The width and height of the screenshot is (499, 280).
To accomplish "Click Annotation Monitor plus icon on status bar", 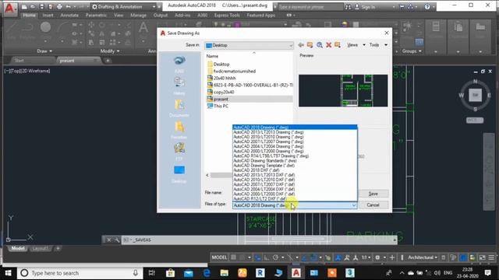I will (392, 257).
